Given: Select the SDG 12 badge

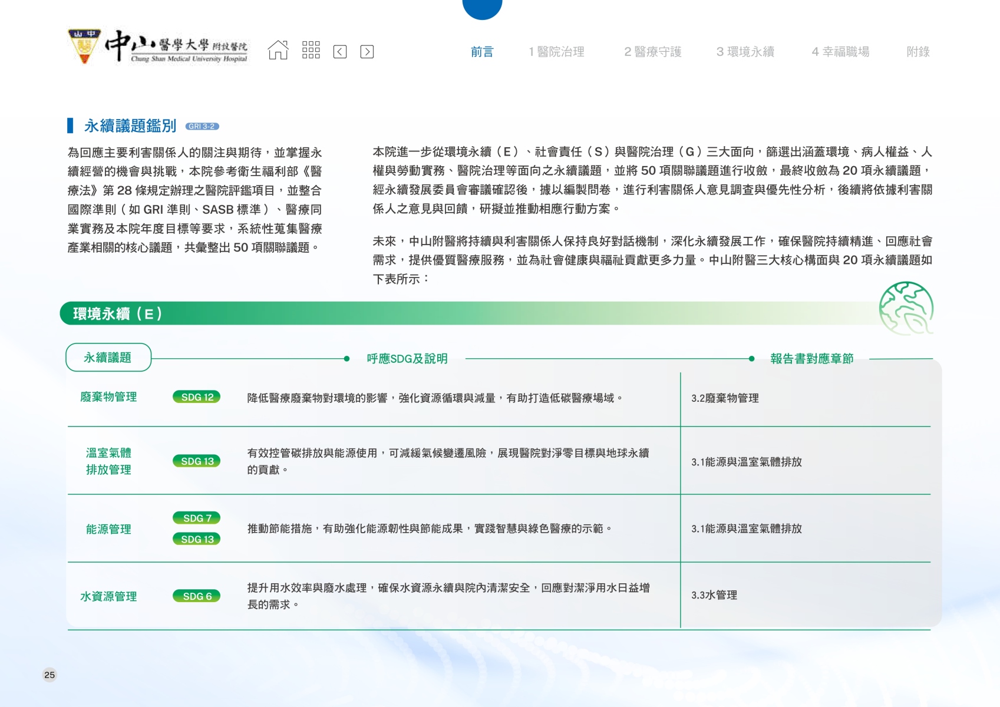Looking at the screenshot, I should (197, 397).
